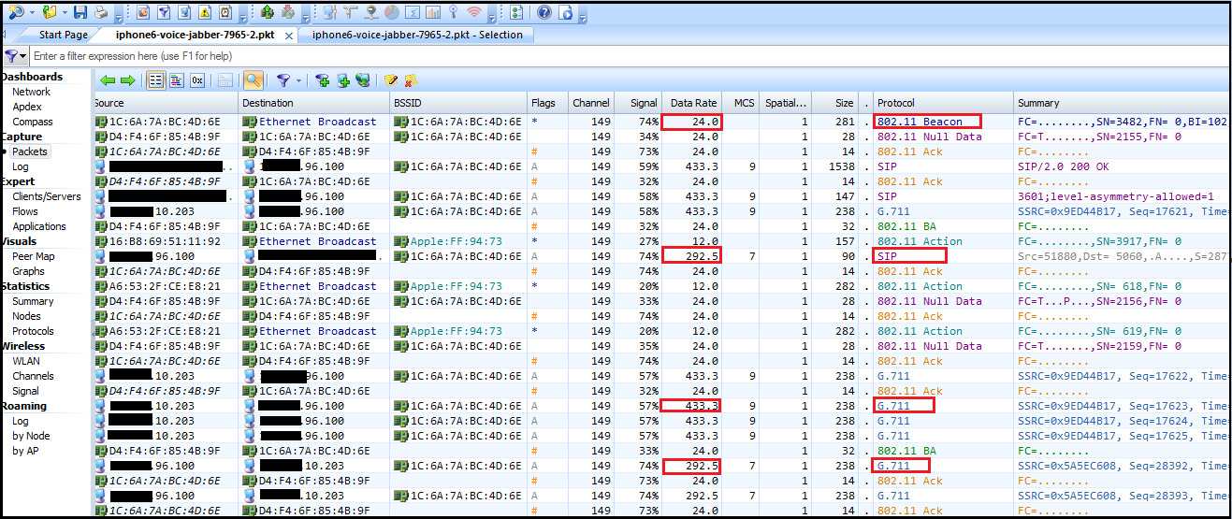1232x519 pixels.
Task: Click the Print icon in top toolbar
Action: pyautogui.click(x=100, y=12)
